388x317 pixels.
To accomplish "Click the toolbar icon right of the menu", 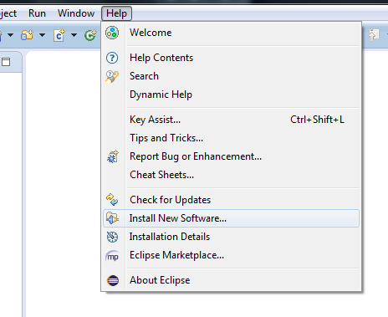I will 374,35.
